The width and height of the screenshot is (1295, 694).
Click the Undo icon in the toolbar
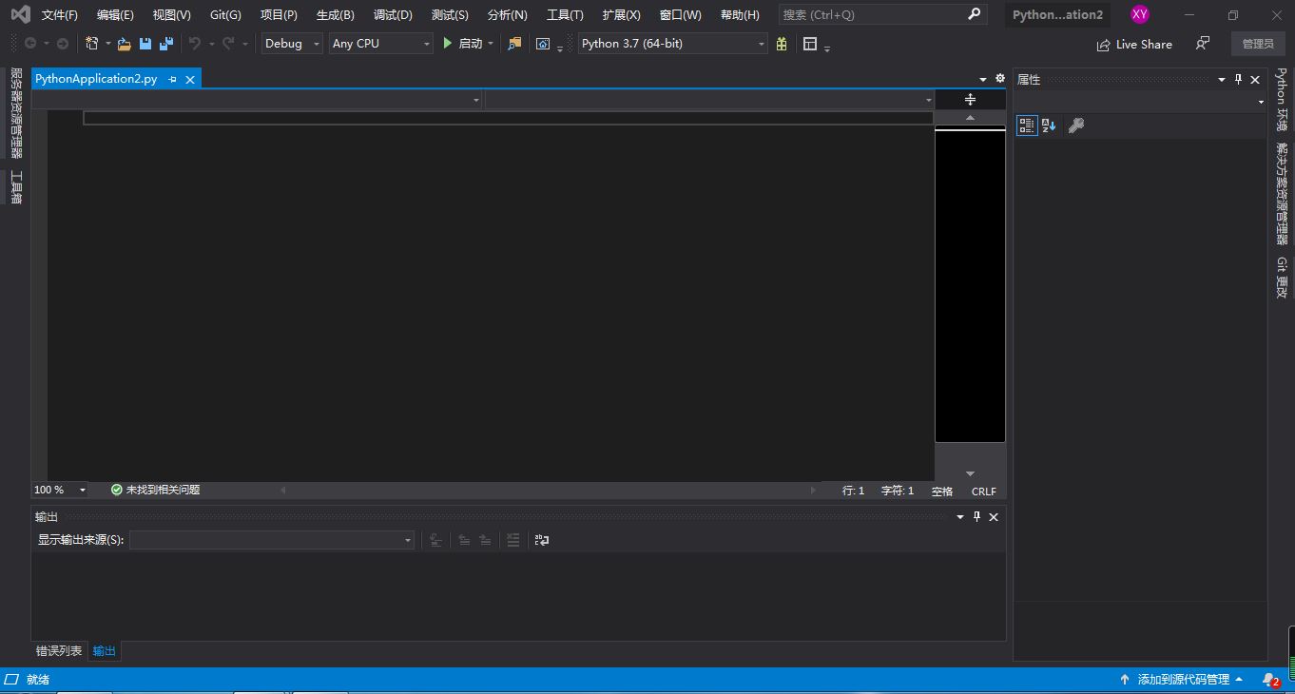195,44
